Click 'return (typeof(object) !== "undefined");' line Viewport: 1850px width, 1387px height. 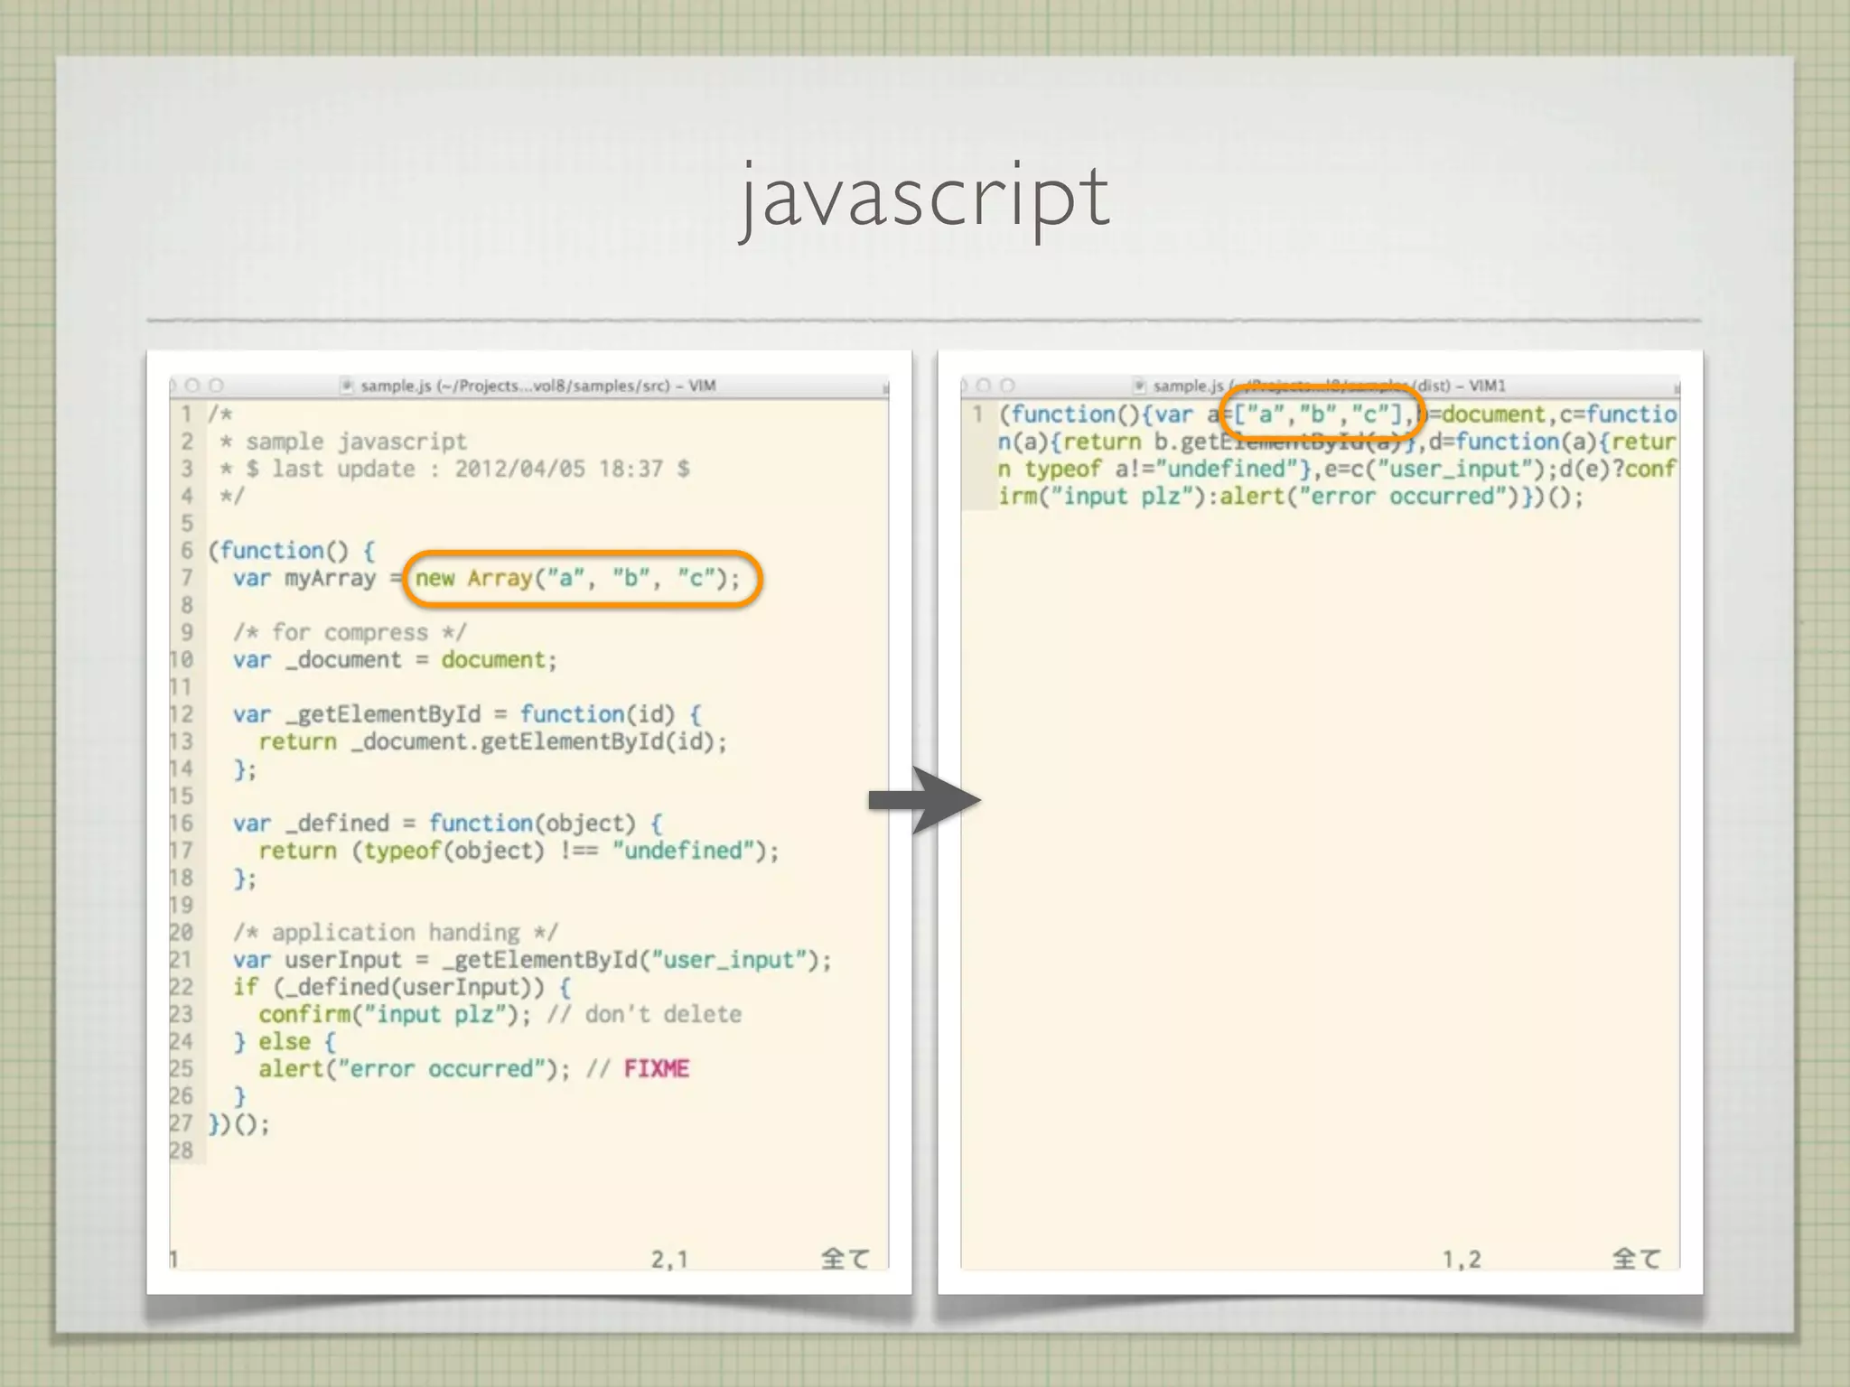(519, 851)
